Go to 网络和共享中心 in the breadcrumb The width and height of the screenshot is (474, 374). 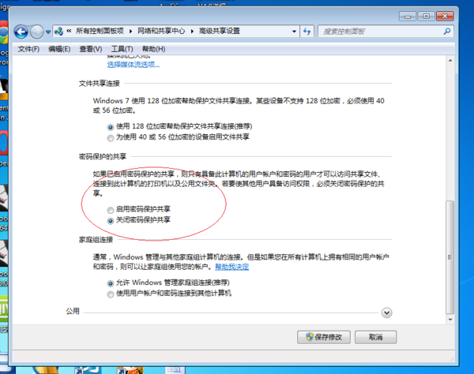click(x=161, y=31)
